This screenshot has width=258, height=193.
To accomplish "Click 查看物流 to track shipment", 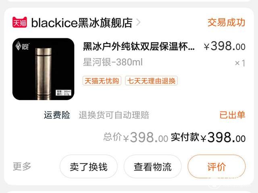I will tap(152, 166).
